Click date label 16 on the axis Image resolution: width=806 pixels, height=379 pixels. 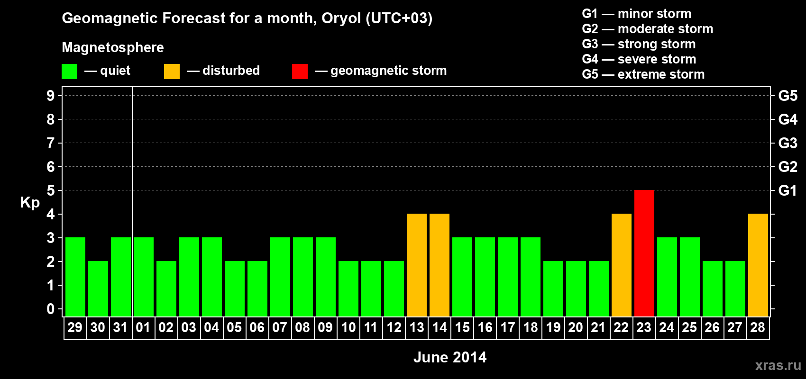(485, 328)
